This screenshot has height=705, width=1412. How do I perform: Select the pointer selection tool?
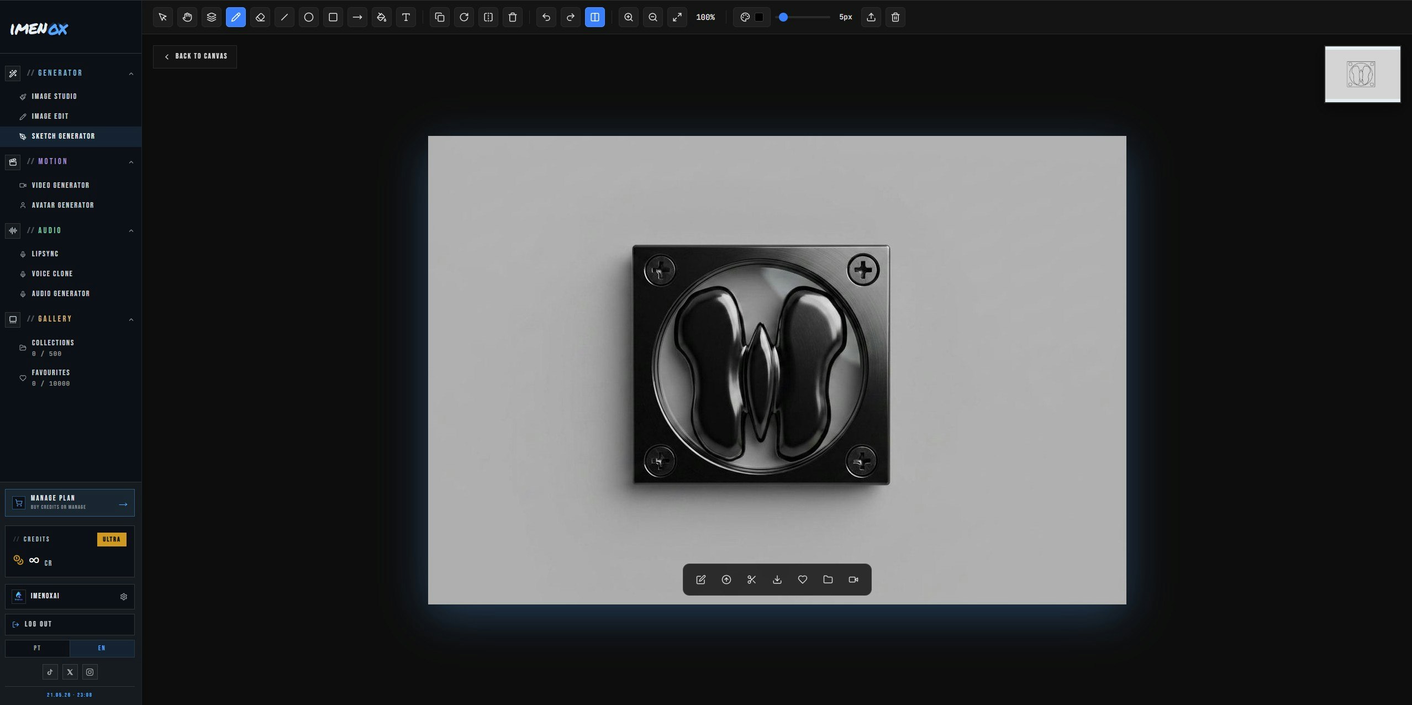(163, 17)
